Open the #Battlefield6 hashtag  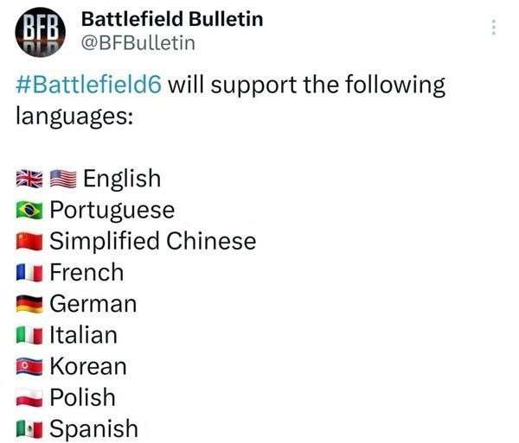(89, 85)
